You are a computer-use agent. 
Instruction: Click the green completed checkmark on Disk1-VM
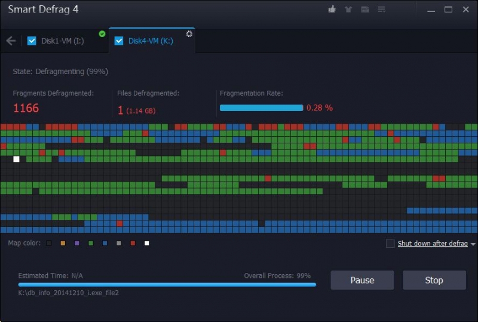point(102,34)
